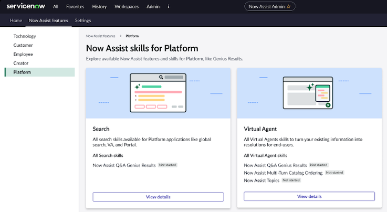Click Not started badge beside Now Assist Topics
Viewport: 387px width, 212px height.
pyautogui.click(x=291, y=180)
